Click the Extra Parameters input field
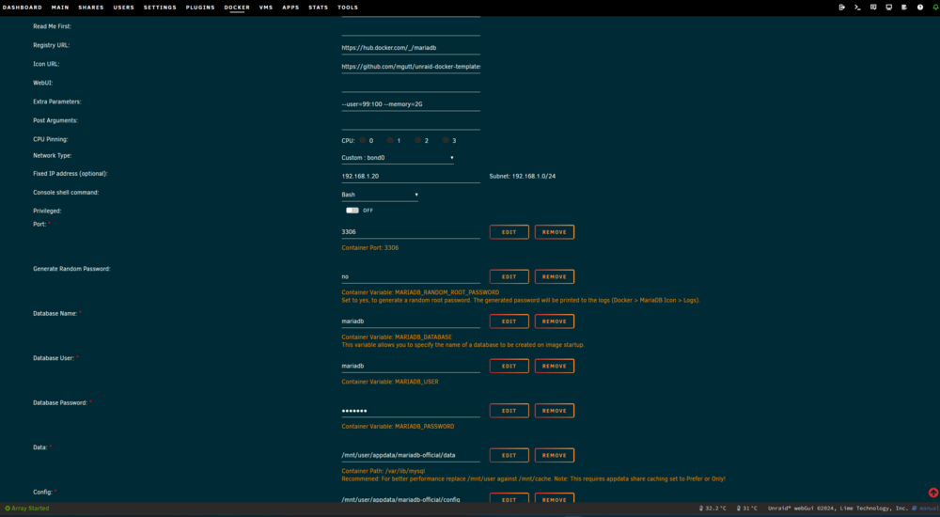Viewport: 940px width, 517px height. [411, 103]
